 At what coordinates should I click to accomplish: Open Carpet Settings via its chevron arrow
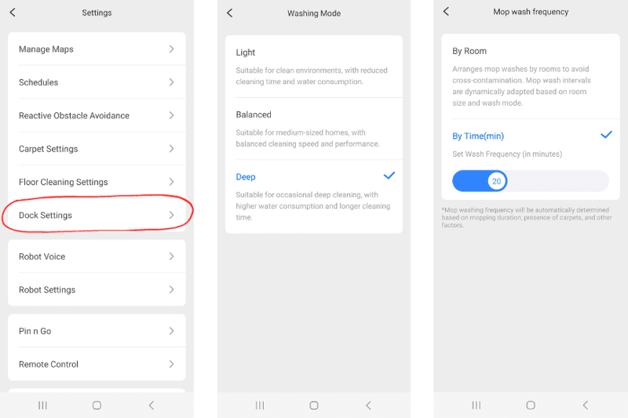171,148
